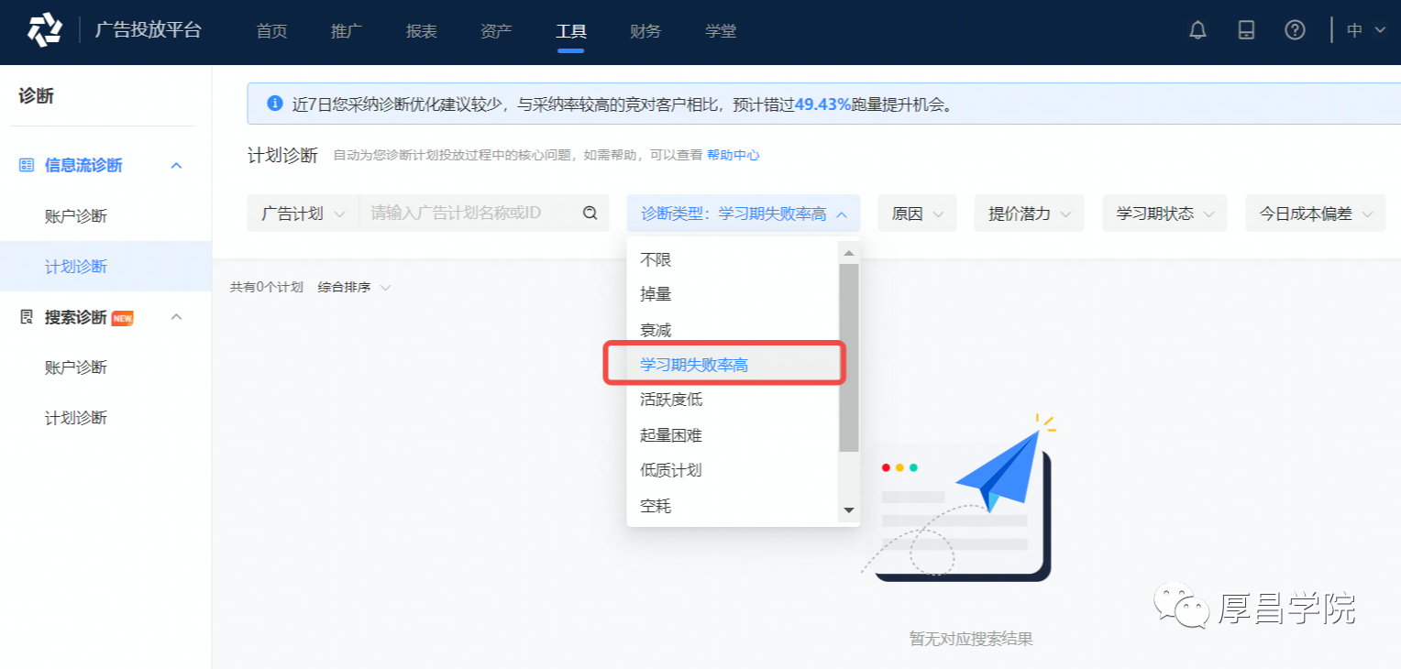Collapse the 搜索诊断 section chevron
Viewport: 1401px width, 669px height.
[x=177, y=317]
